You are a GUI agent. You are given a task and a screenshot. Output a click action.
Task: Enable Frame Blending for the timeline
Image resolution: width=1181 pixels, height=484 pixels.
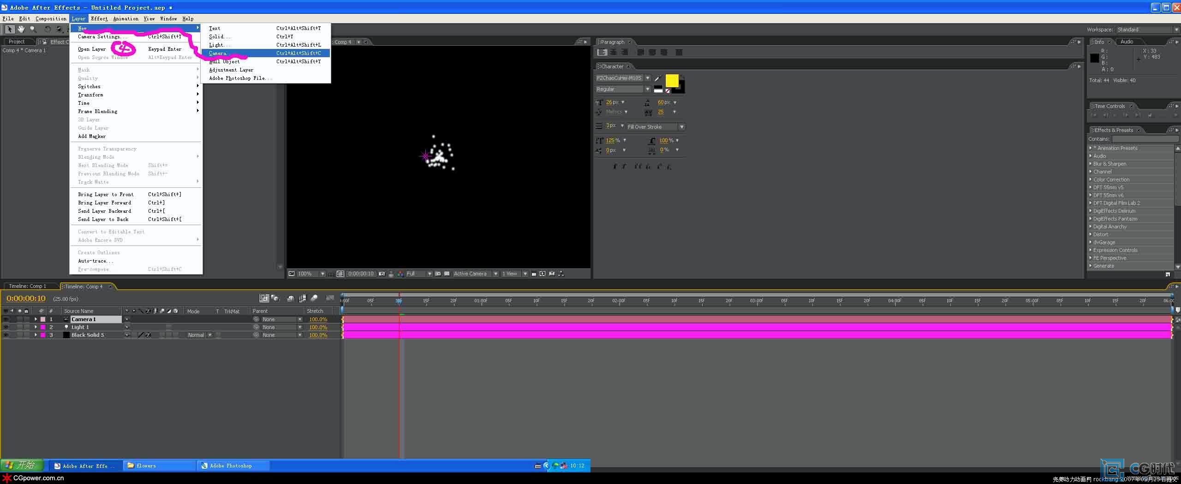[303, 299]
